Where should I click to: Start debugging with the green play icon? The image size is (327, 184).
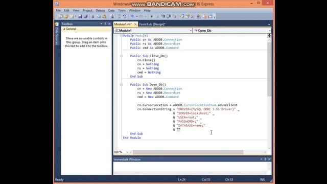point(152,16)
